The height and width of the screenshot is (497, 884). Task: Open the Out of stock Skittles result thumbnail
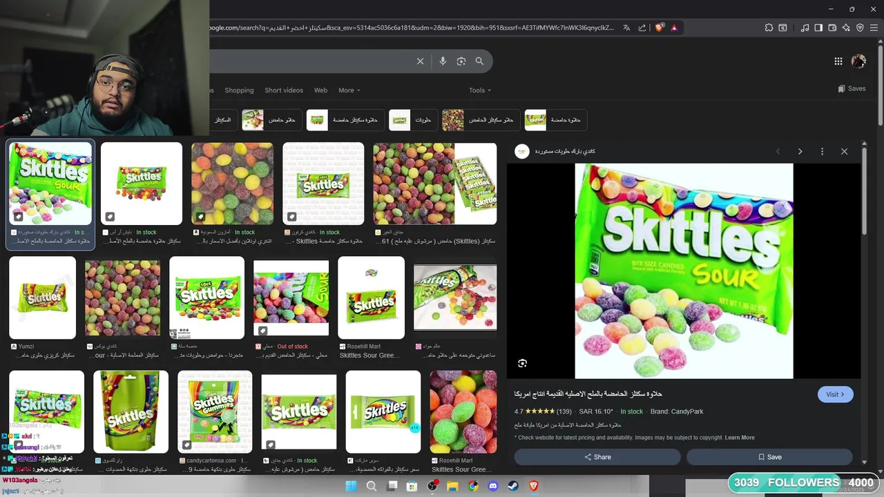[291, 298]
